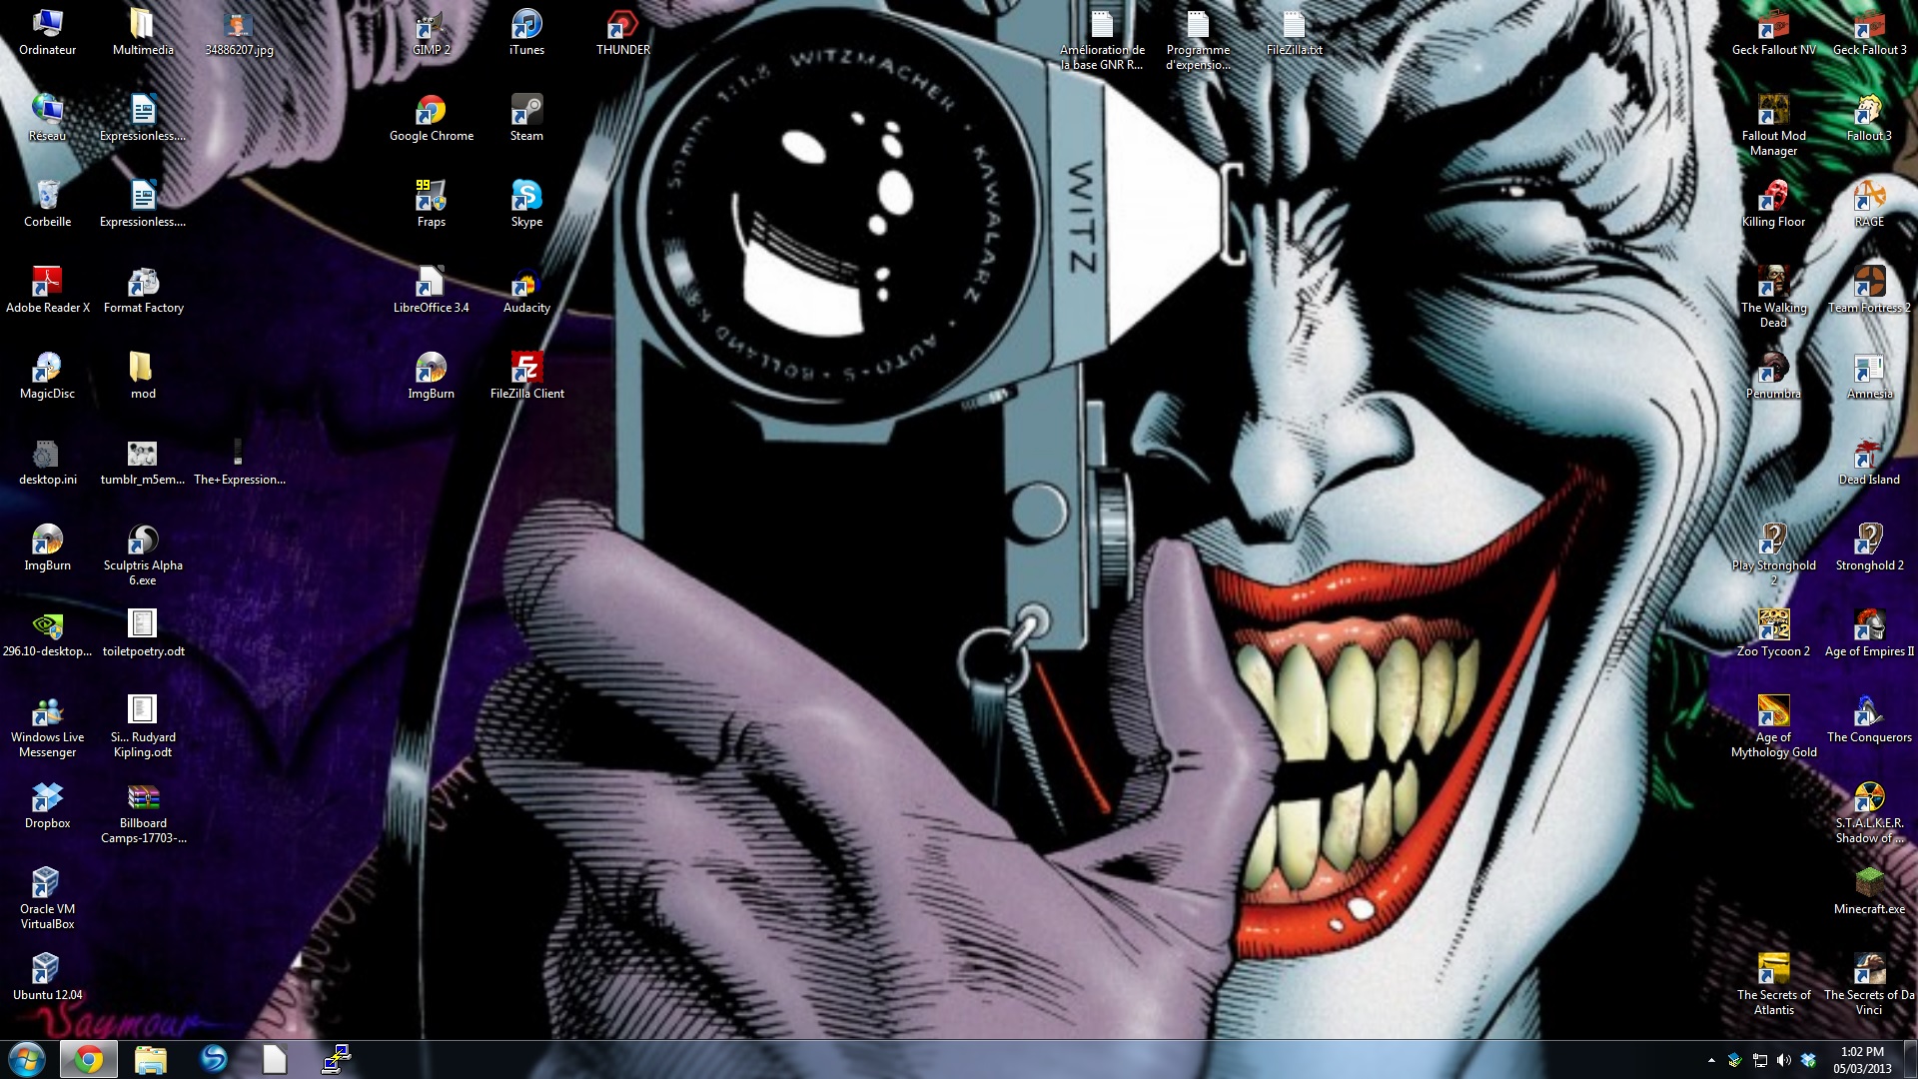Show hidden system tray icons

click(1711, 1060)
